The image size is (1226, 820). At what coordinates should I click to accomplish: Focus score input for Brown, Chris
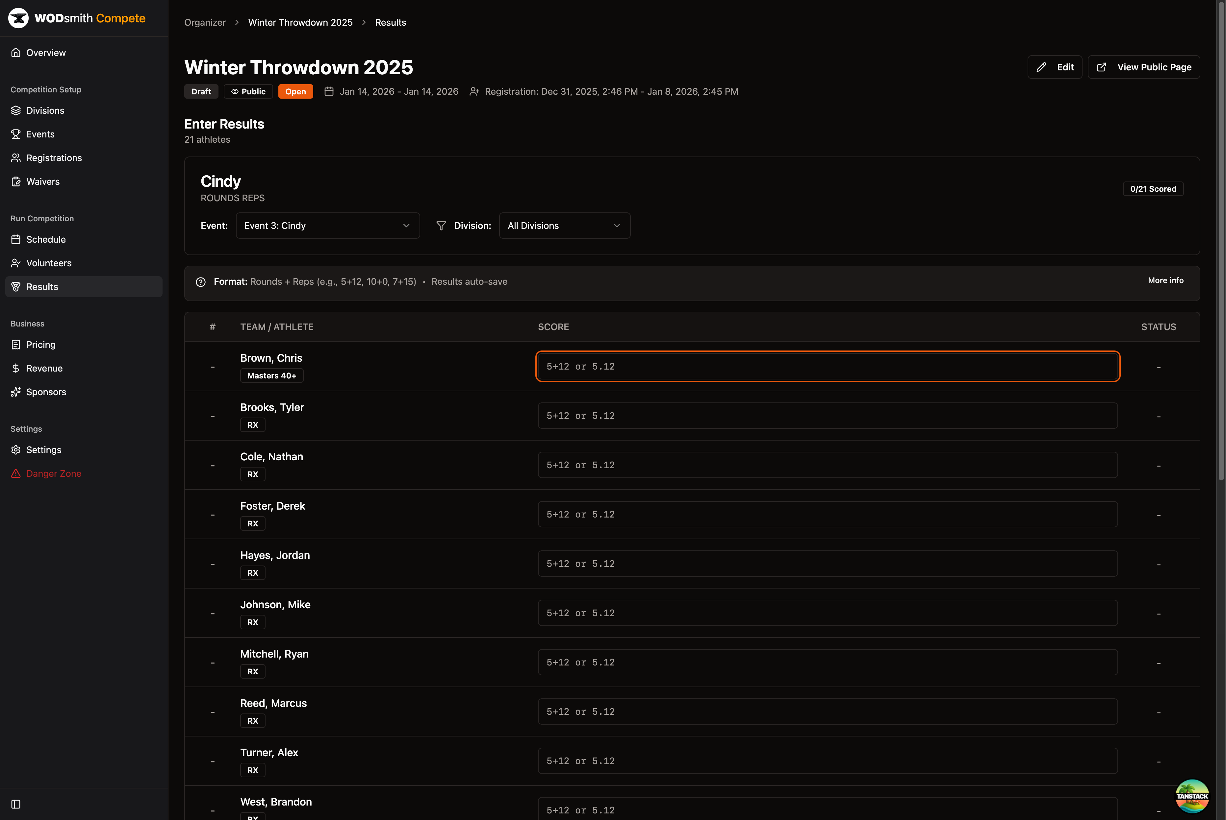coord(827,366)
